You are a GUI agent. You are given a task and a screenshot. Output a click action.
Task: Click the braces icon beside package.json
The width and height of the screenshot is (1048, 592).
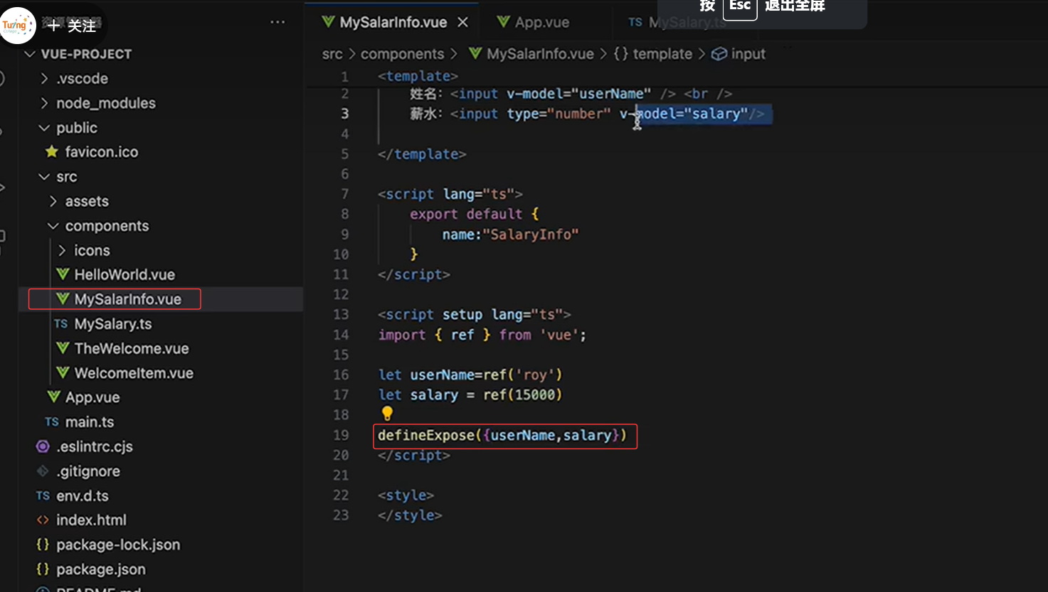(x=43, y=569)
